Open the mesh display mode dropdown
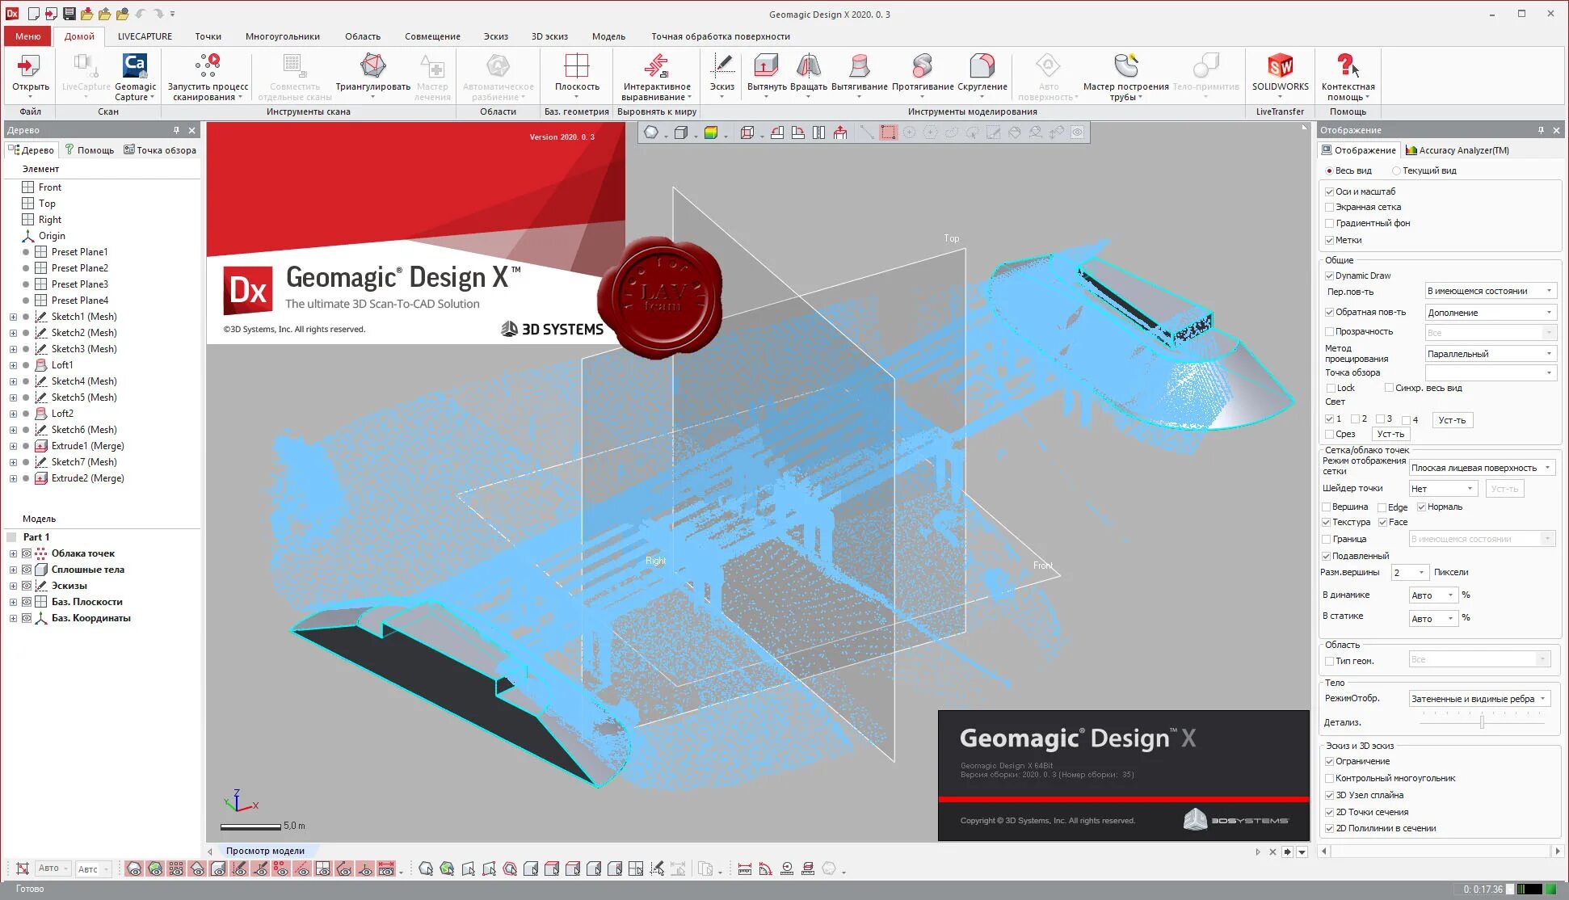 (x=1480, y=468)
